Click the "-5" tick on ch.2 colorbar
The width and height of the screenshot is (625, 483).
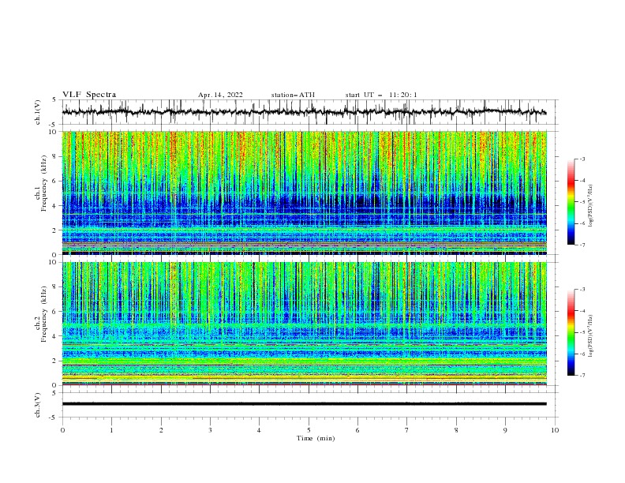[582, 332]
